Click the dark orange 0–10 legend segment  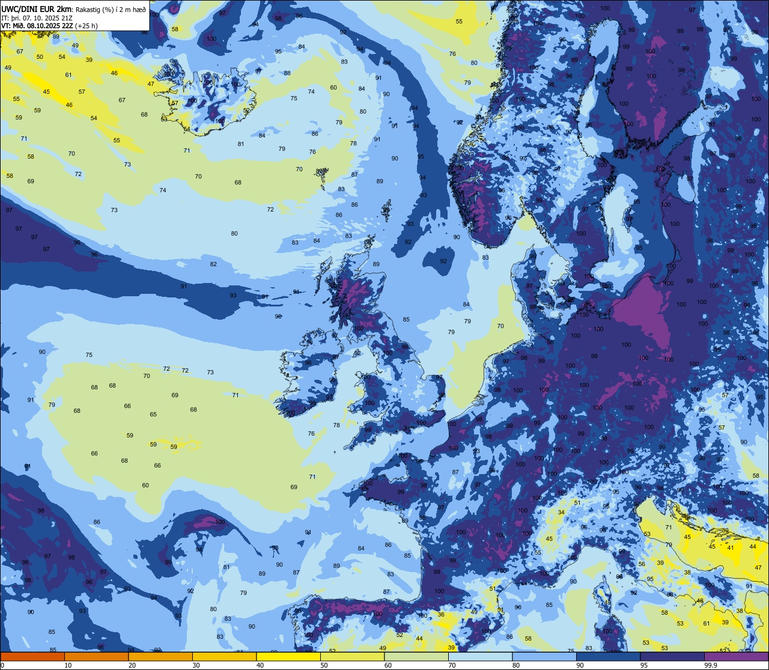pos(32,656)
